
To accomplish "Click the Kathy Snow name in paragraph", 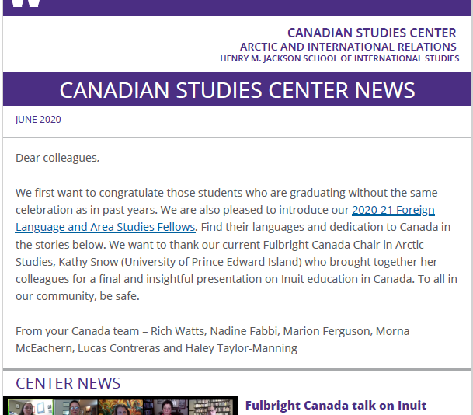I will click(x=88, y=262).
